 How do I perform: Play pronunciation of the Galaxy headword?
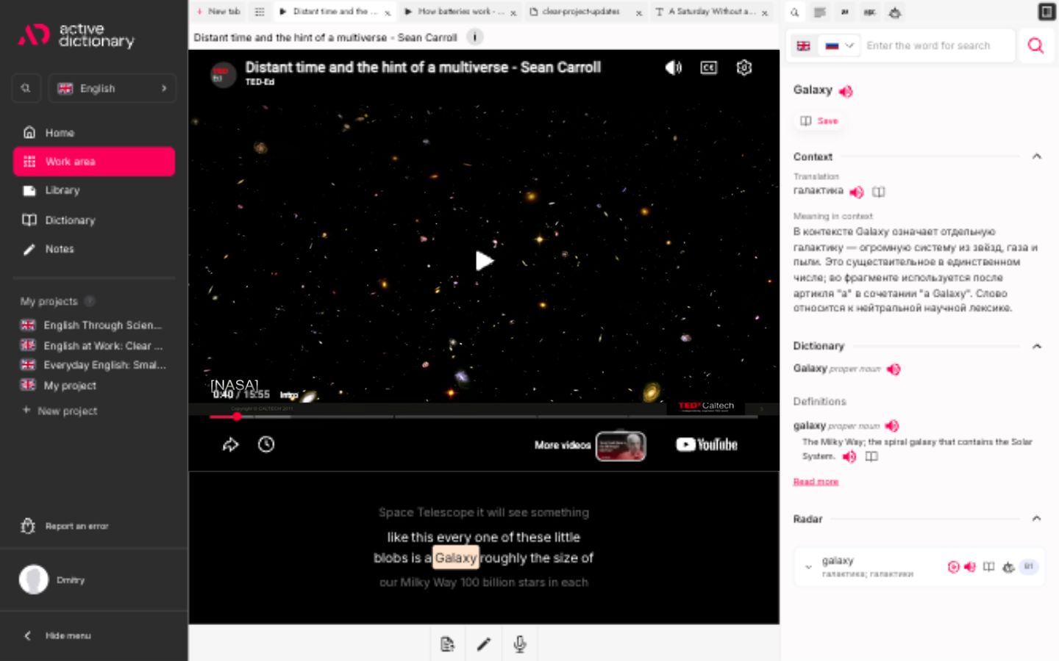click(x=846, y=91)
